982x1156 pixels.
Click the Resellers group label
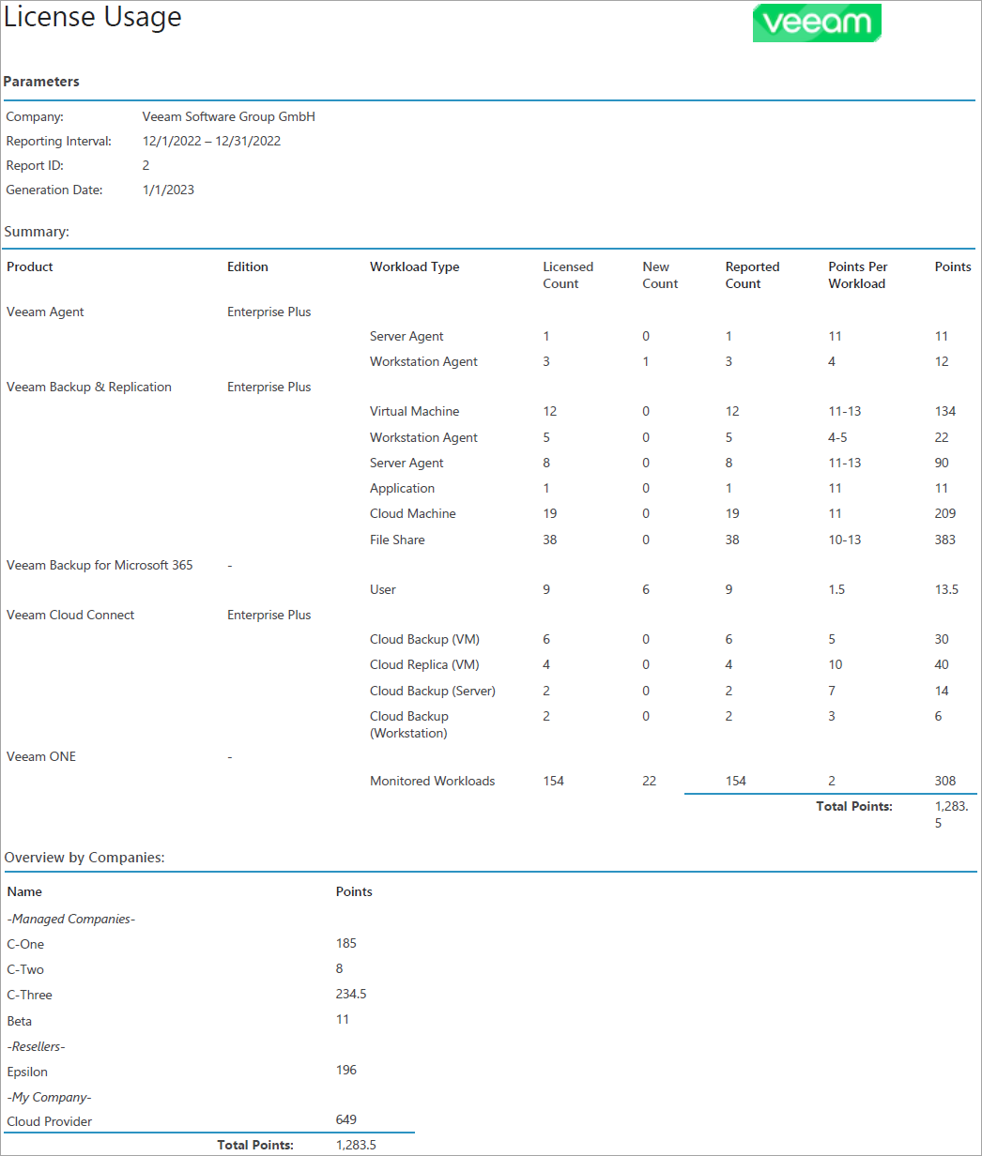tap(38, 1046)
